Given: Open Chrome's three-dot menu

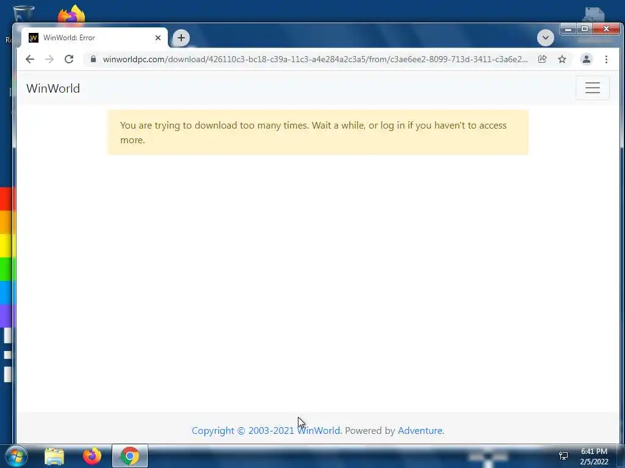Looking at the screenshot, I should tap(606, 59).
